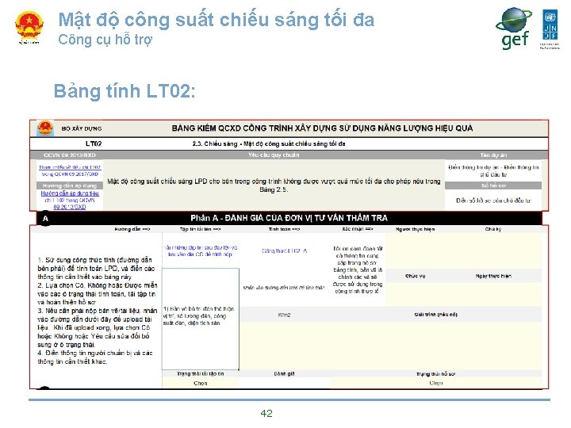Click the Bảng tính LT02: heading

(x=125, y=91)
